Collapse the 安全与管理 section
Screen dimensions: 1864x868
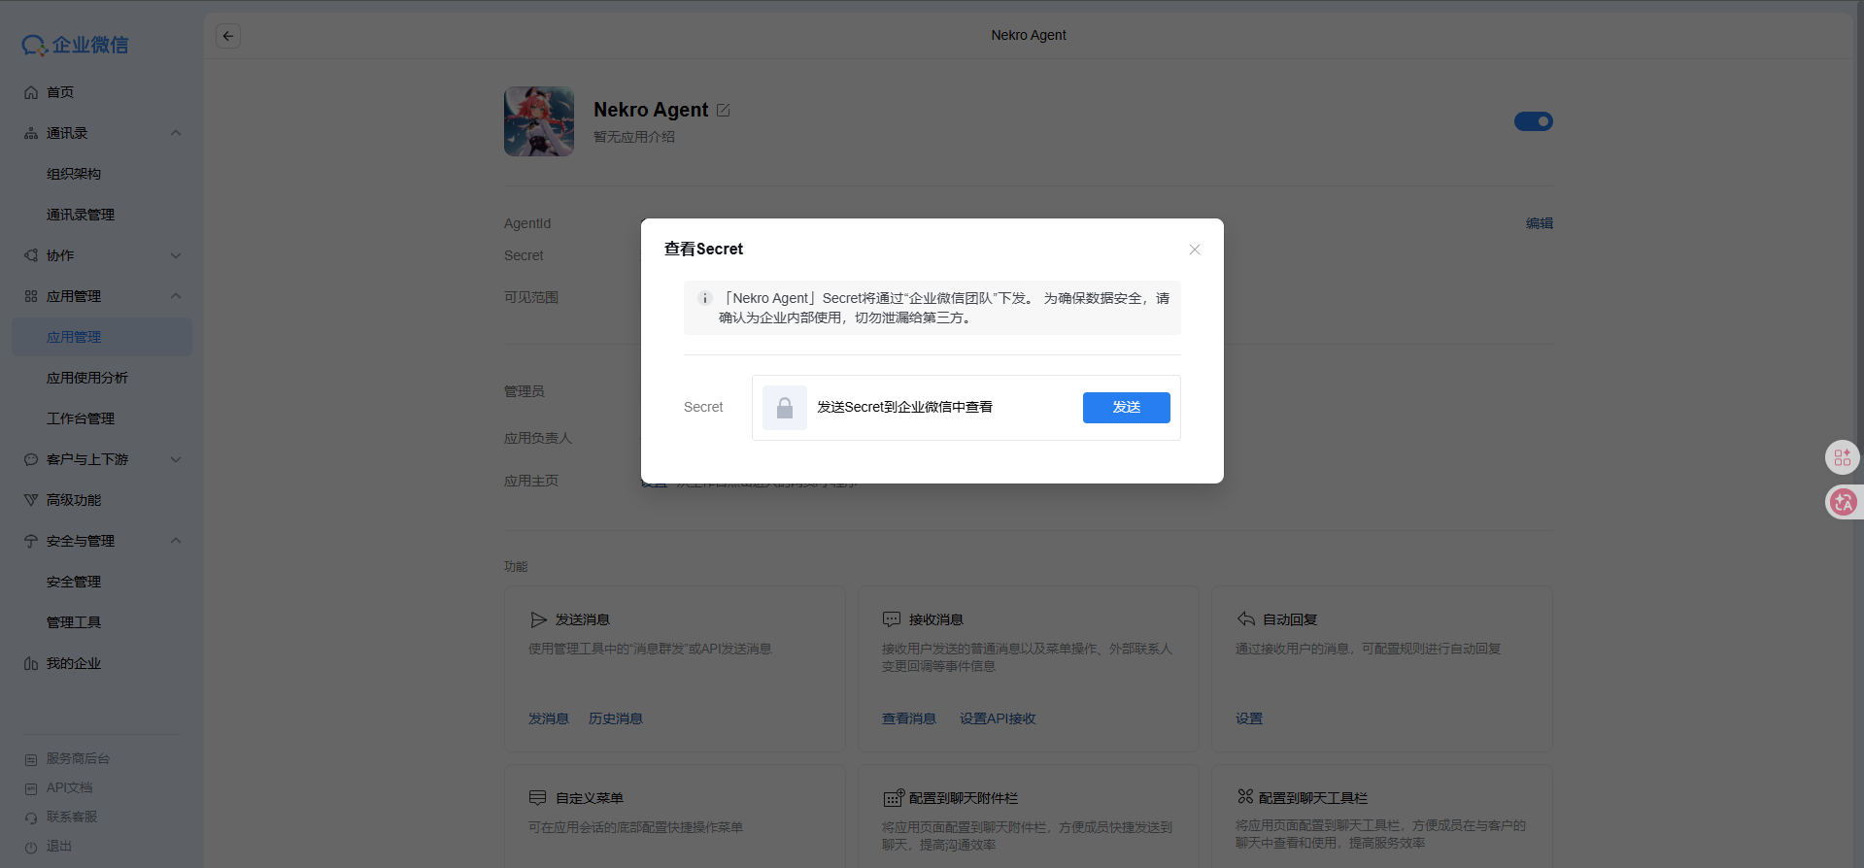point(176,541)
